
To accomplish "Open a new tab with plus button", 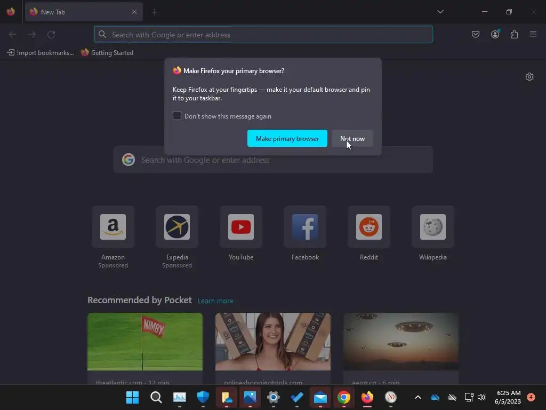I will (x=154, y=12).
